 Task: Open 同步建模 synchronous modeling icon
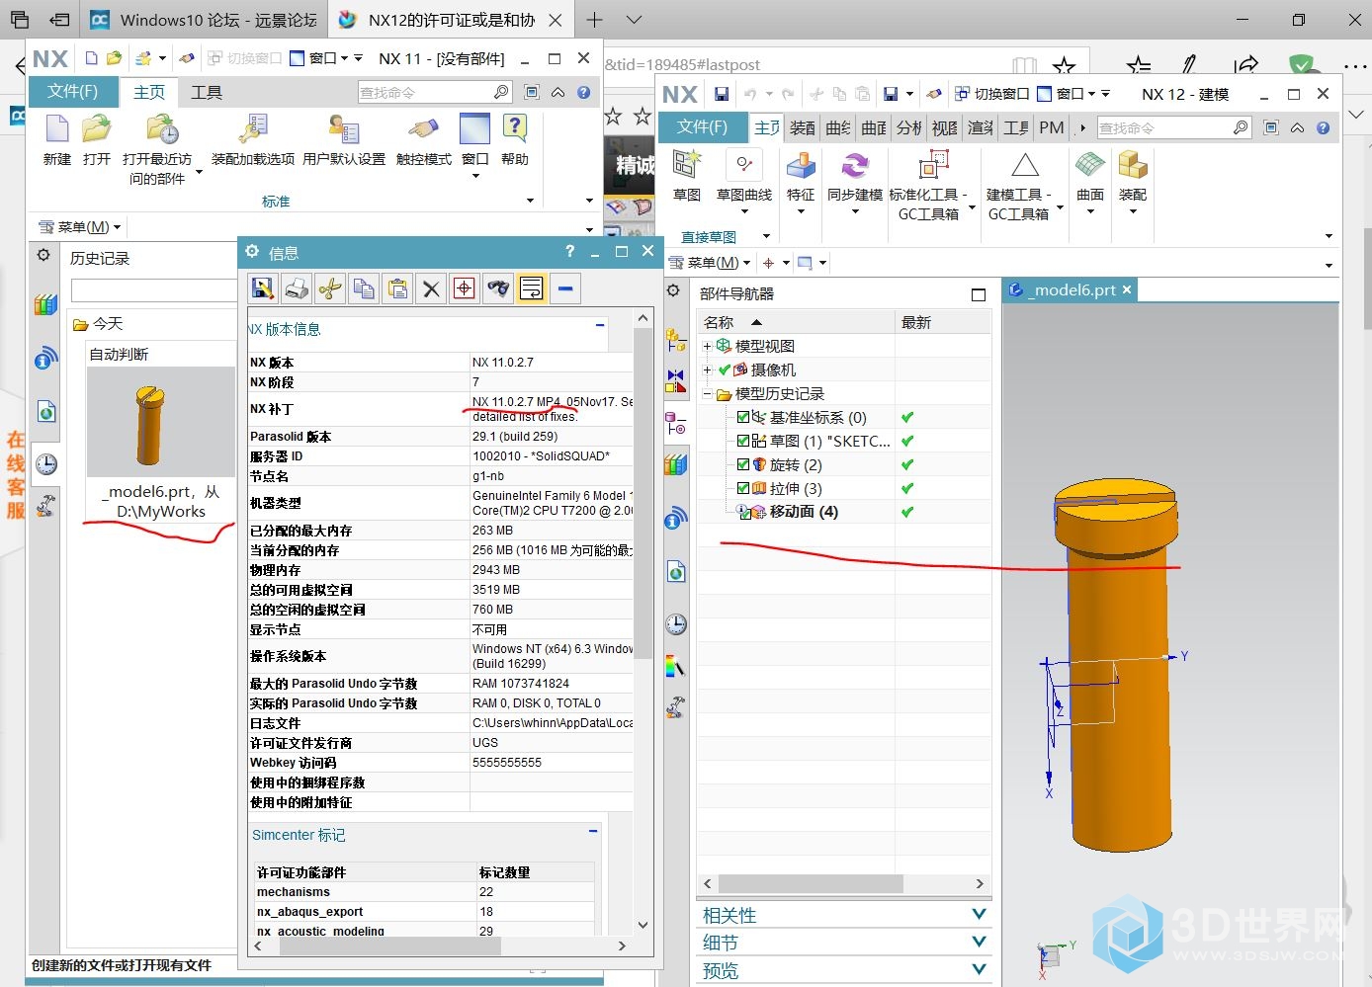coord(855,165)
